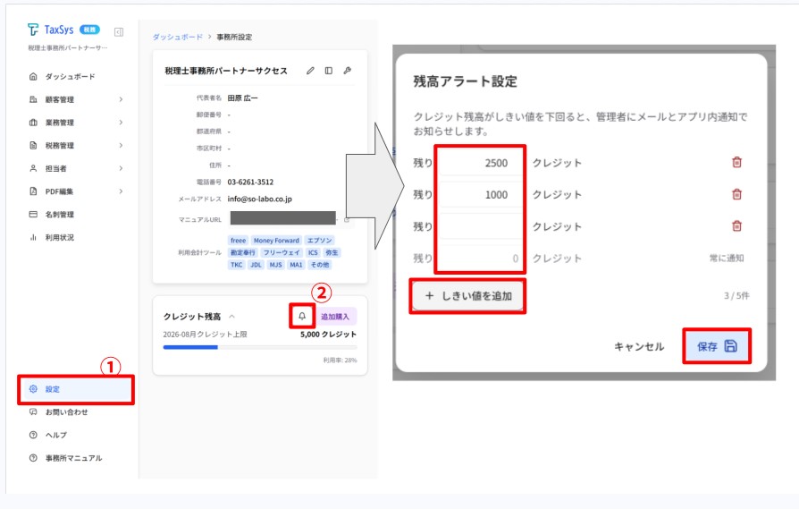
Task: Click the ダッシュボード breadcrumb link
Action: (x=177, y=38)
